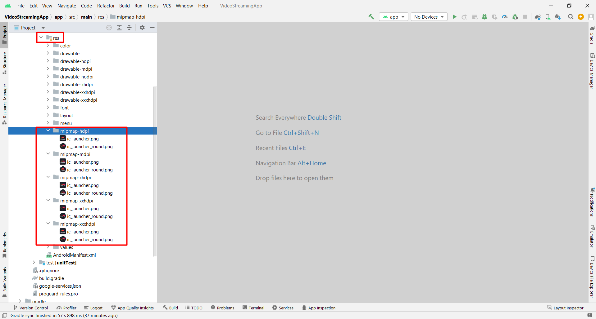Expand the test [unitTest] folder

(34, 263)
